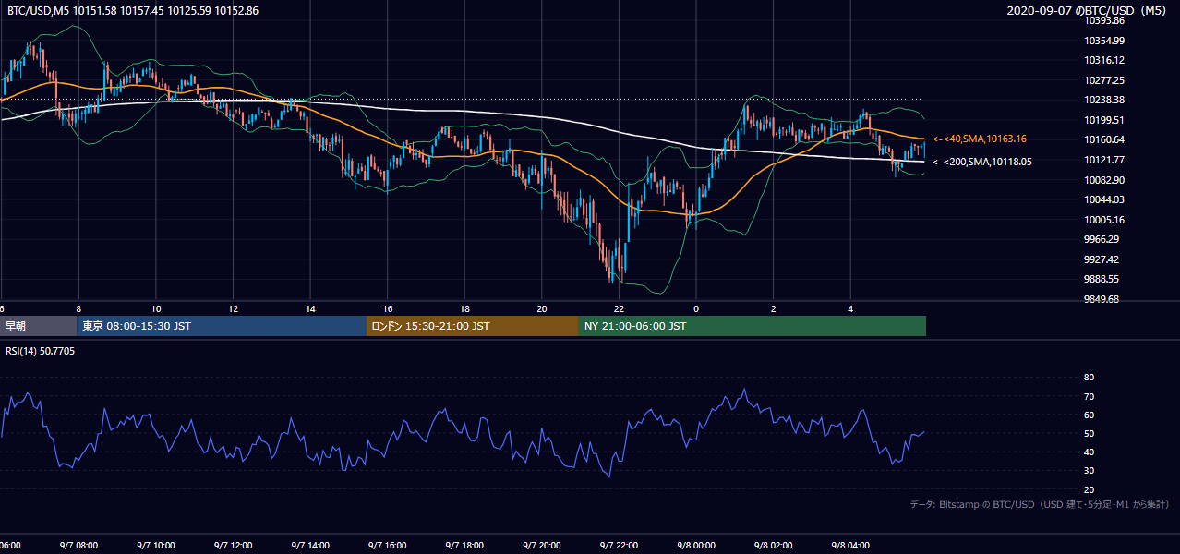
Task: Click the 9/7 10:00 time label
Action: click(x=155, y=546)
